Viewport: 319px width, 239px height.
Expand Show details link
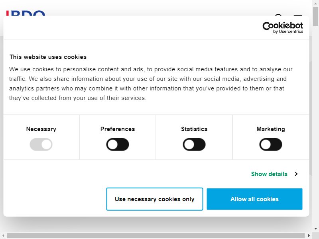[x=269, y=174]
